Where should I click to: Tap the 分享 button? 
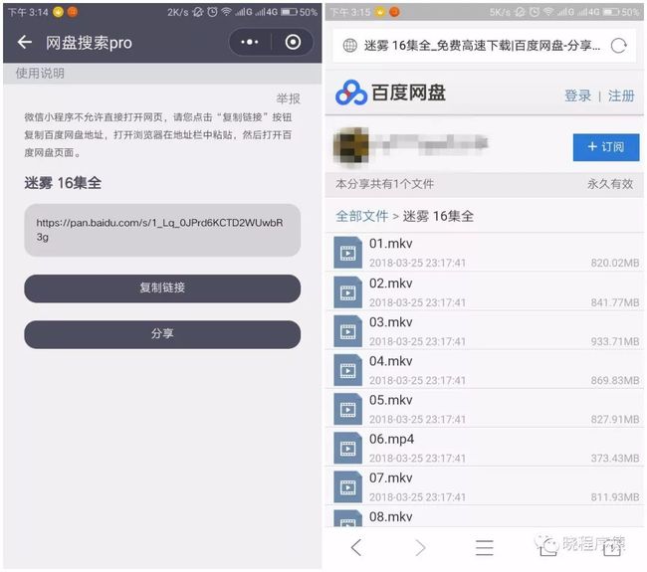[162, 334]
